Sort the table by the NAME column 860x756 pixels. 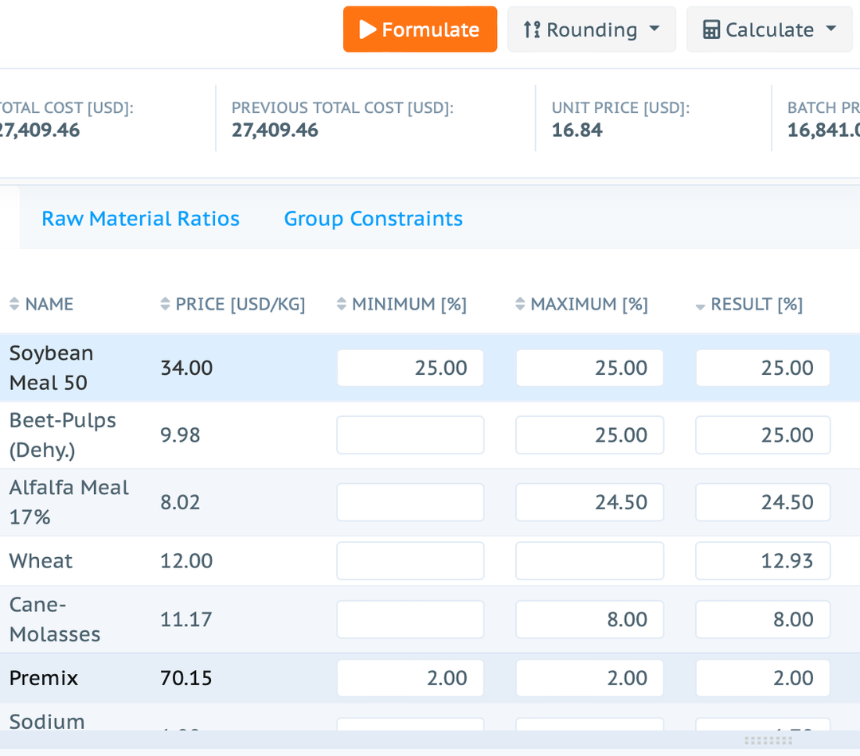tap(14, 303)
